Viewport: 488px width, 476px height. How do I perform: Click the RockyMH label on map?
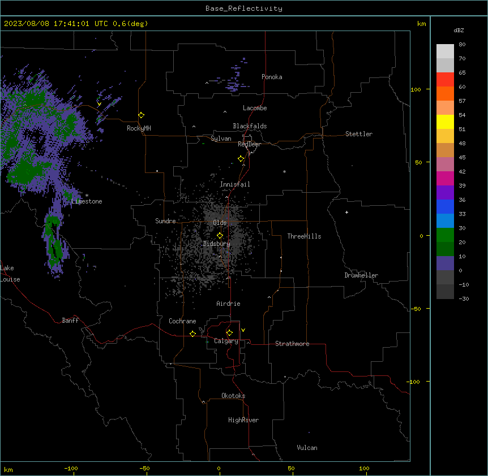pos(139,128)
